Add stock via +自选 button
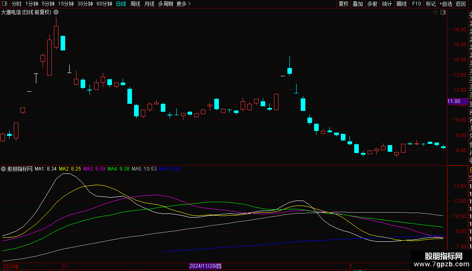The height and width of the screenshot is (271, 472). [x=446, y=4]
